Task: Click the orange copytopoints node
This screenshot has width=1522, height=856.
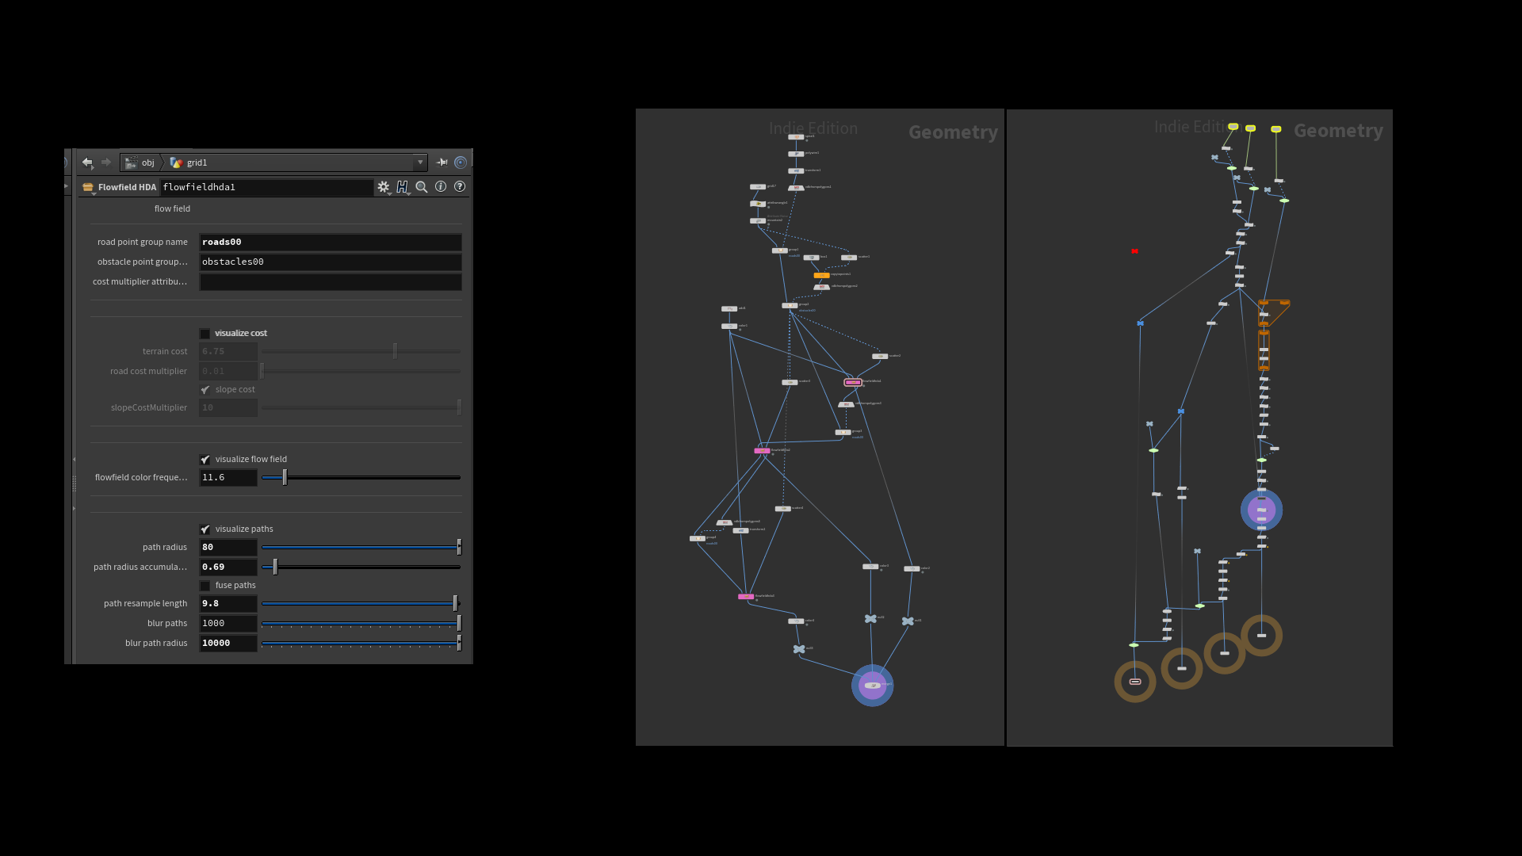Action: tap(821, 275)
